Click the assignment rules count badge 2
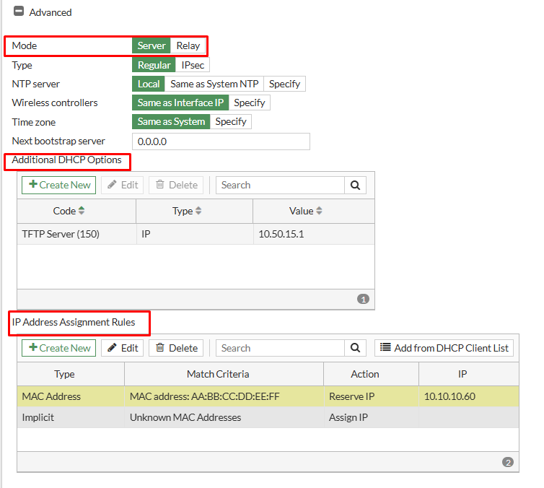 pos(508,462)
